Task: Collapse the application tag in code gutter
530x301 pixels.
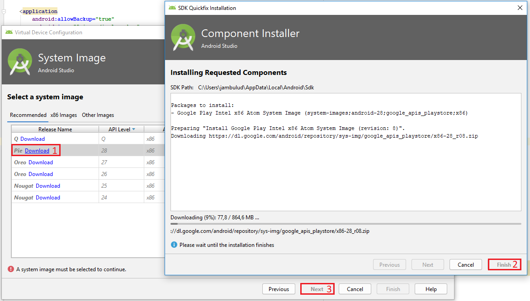Action: click(x=4, y=11)
